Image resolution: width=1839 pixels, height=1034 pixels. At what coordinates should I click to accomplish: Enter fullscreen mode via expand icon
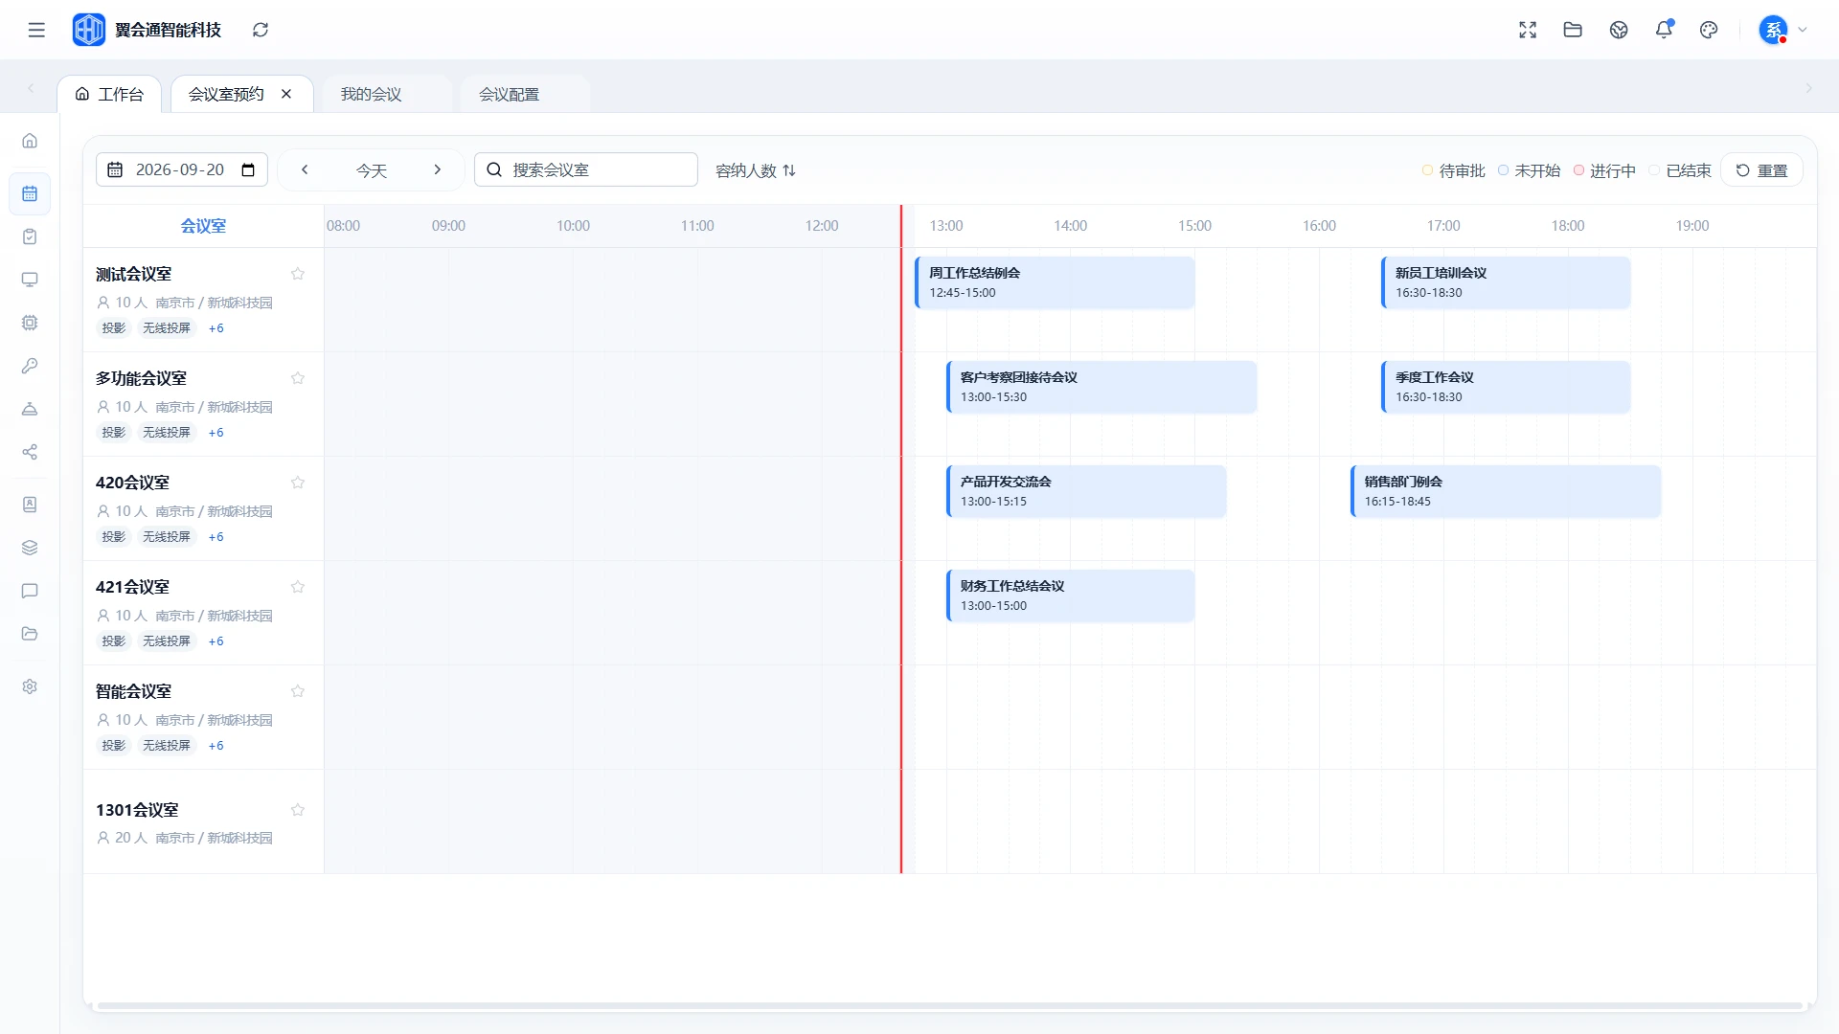tap(1528, 30)
